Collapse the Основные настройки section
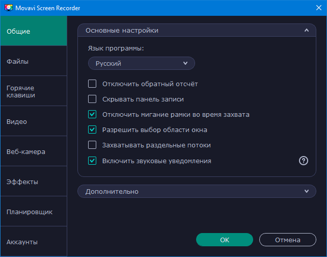The width and height of the screenshot is (327, 257). coord(306,31)
